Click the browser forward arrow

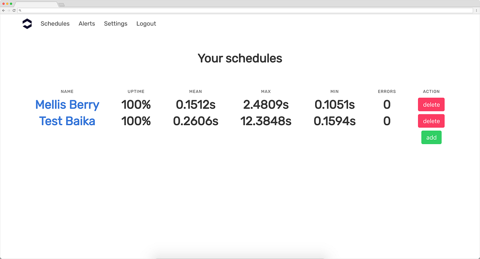9,10
